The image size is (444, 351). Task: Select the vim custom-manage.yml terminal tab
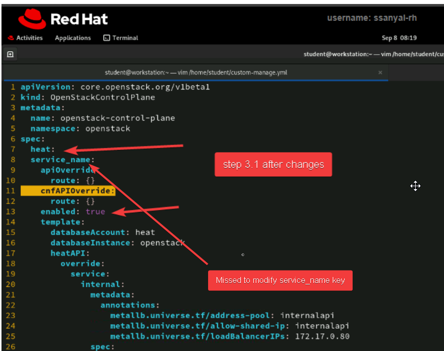(196, 73)
